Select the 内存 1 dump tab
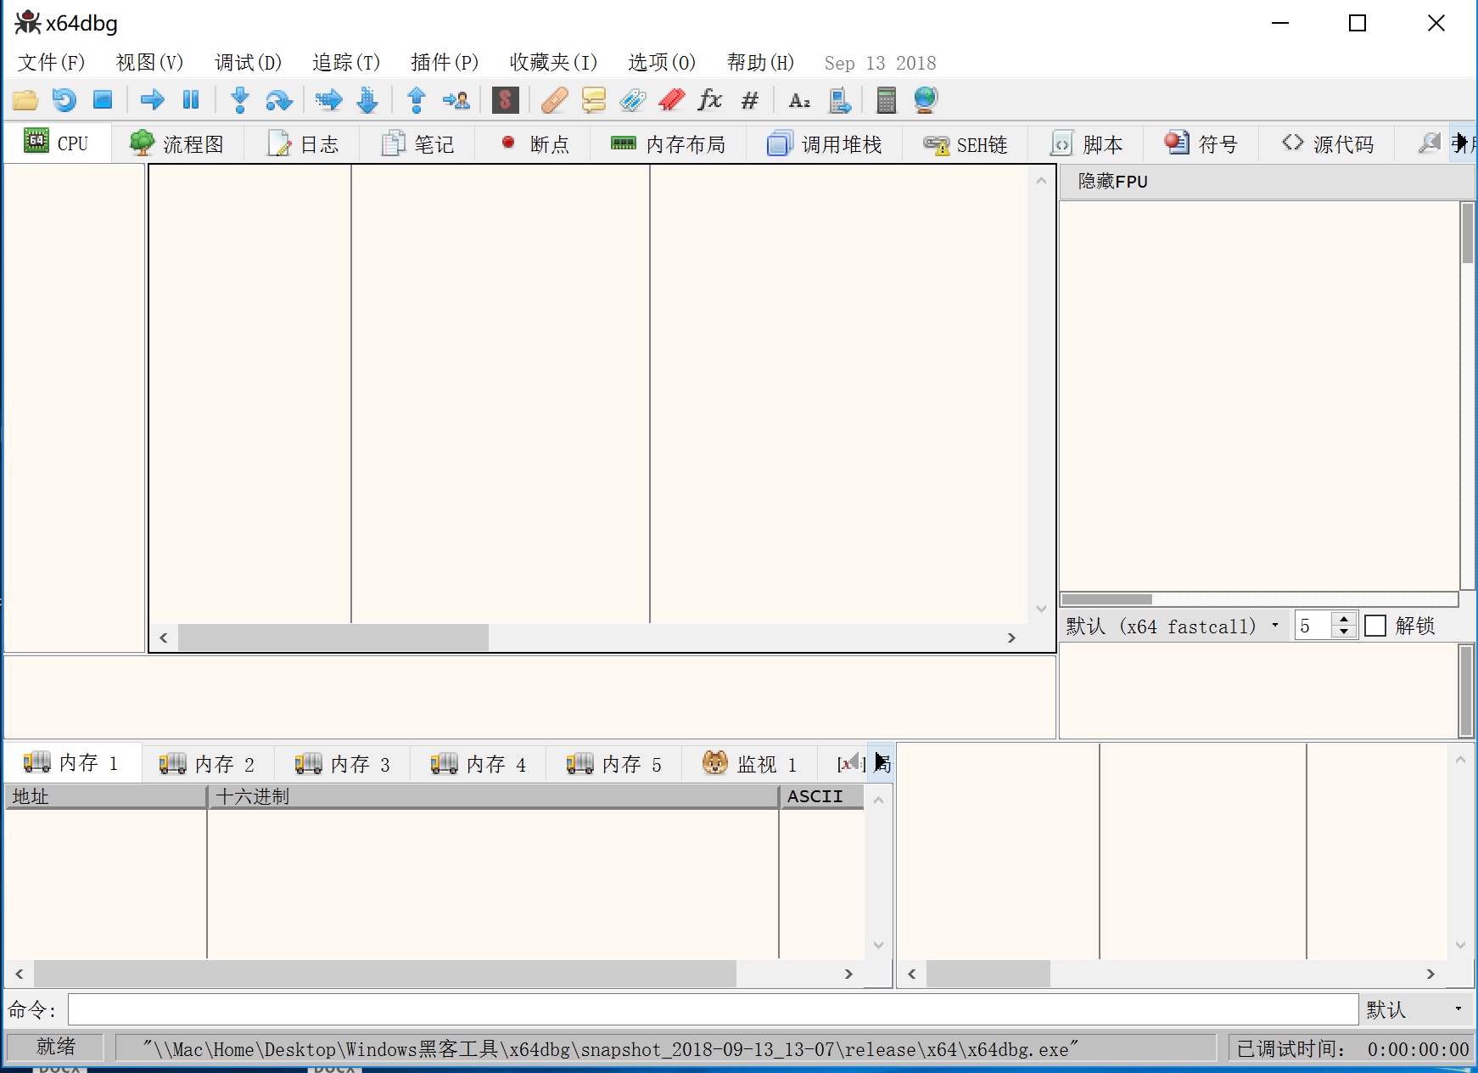Screen dimensions: 1478x1073 point(72,762)
